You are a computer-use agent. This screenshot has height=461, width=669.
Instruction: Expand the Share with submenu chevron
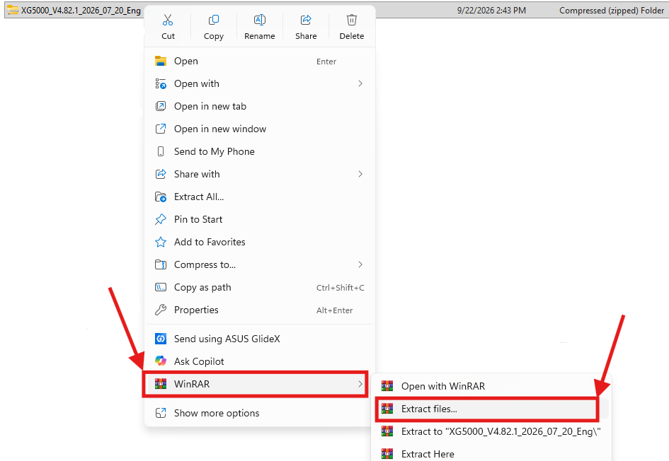tap(360, 174)
